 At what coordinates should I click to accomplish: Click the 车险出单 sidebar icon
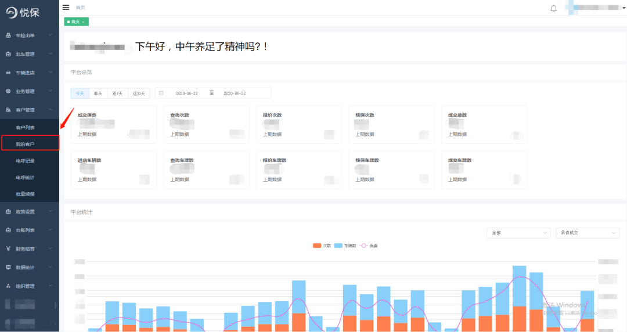(8, 35)
